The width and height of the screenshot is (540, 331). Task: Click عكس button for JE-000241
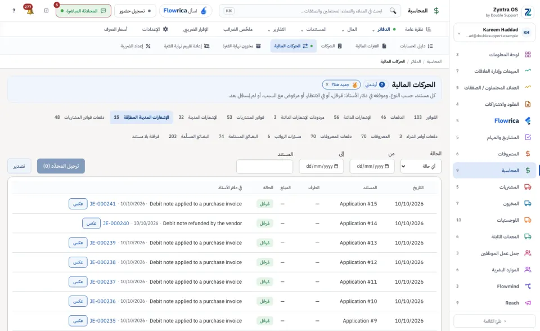78,204
